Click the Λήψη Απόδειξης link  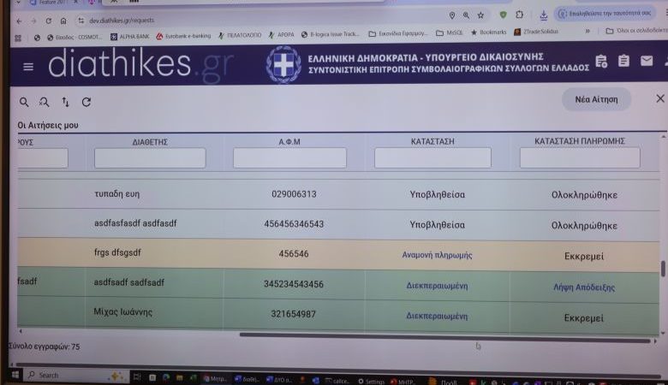coord(584,287)
